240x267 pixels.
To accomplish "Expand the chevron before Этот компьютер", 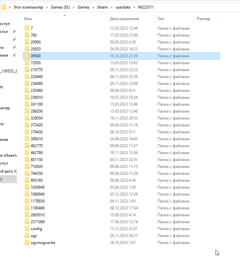I will 10,7.
